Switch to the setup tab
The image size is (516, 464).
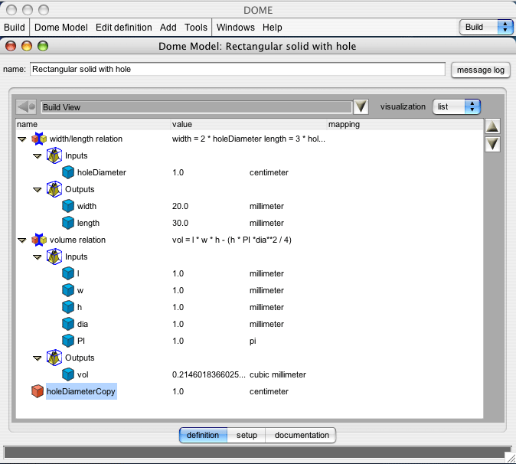(x=247, y=435)
